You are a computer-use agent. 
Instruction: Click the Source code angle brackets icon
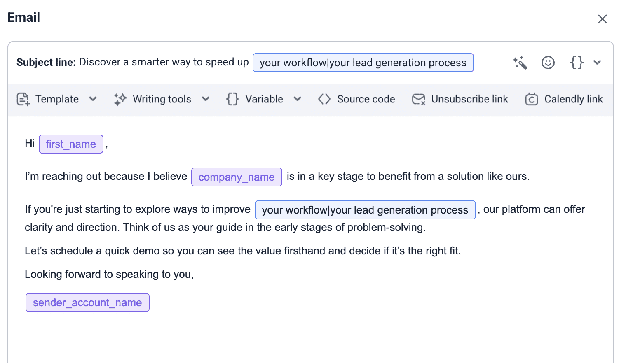pyautogui.click(x=324, y=99)
